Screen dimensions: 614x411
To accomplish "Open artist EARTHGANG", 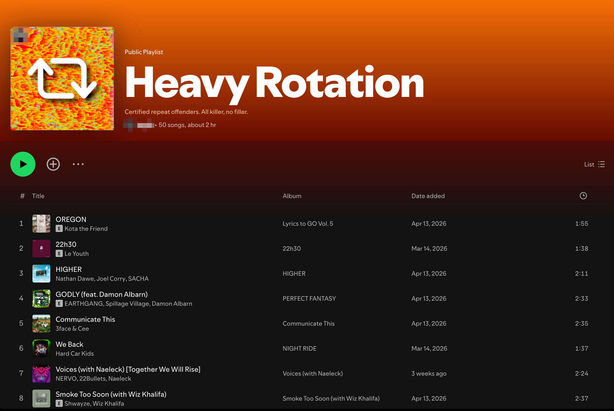I will (84, 304).
